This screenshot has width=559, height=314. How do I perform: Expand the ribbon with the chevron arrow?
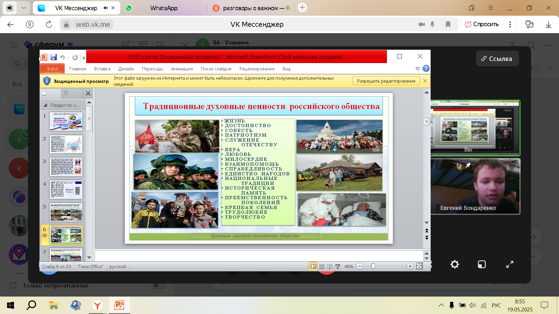[x=418, y=69]
